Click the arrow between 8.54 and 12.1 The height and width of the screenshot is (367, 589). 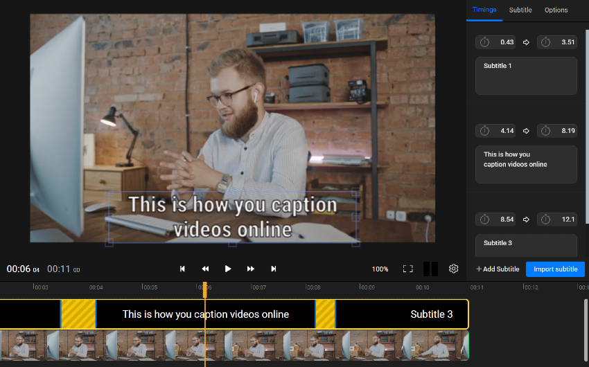tap(526, 219)
